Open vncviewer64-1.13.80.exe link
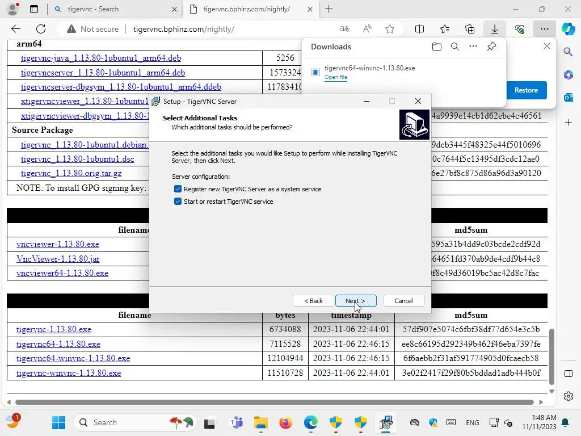 (62, 273)
